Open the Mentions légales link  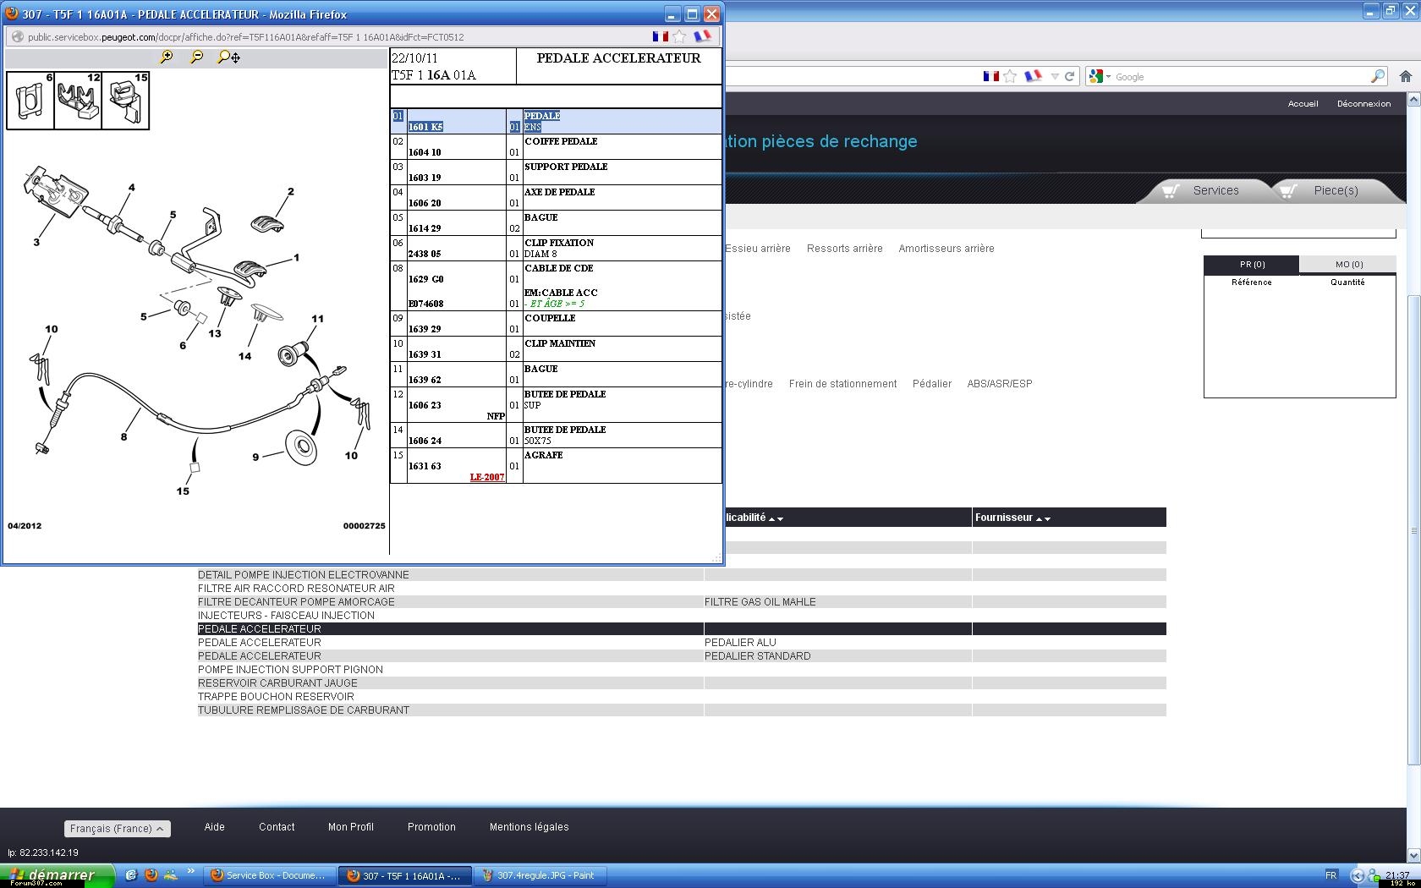pos(529,827)
